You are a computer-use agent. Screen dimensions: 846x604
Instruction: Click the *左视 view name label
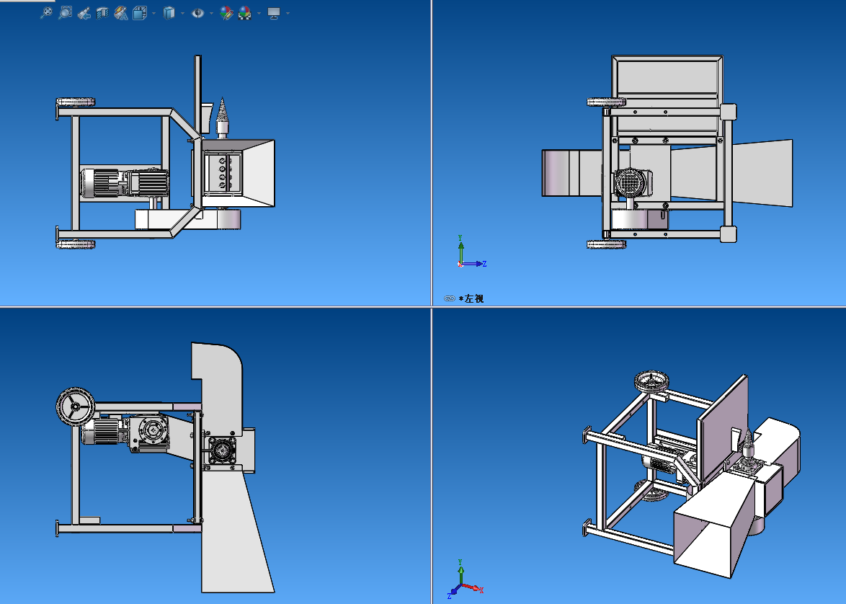pos(473,298)
